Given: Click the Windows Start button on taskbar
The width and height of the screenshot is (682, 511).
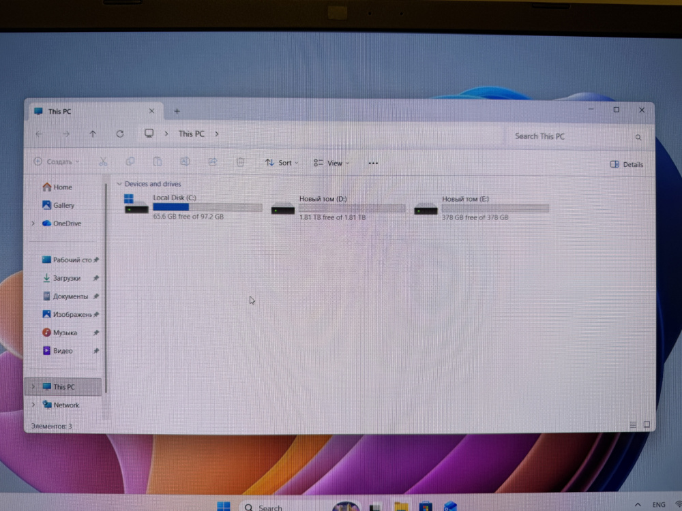Looking at the screenshot, I should point(223,506).
